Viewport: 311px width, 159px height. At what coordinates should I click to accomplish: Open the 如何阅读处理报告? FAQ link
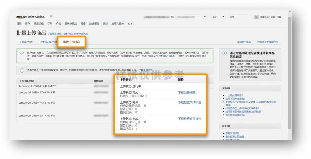pyautogui.click(x=235, y=115)
